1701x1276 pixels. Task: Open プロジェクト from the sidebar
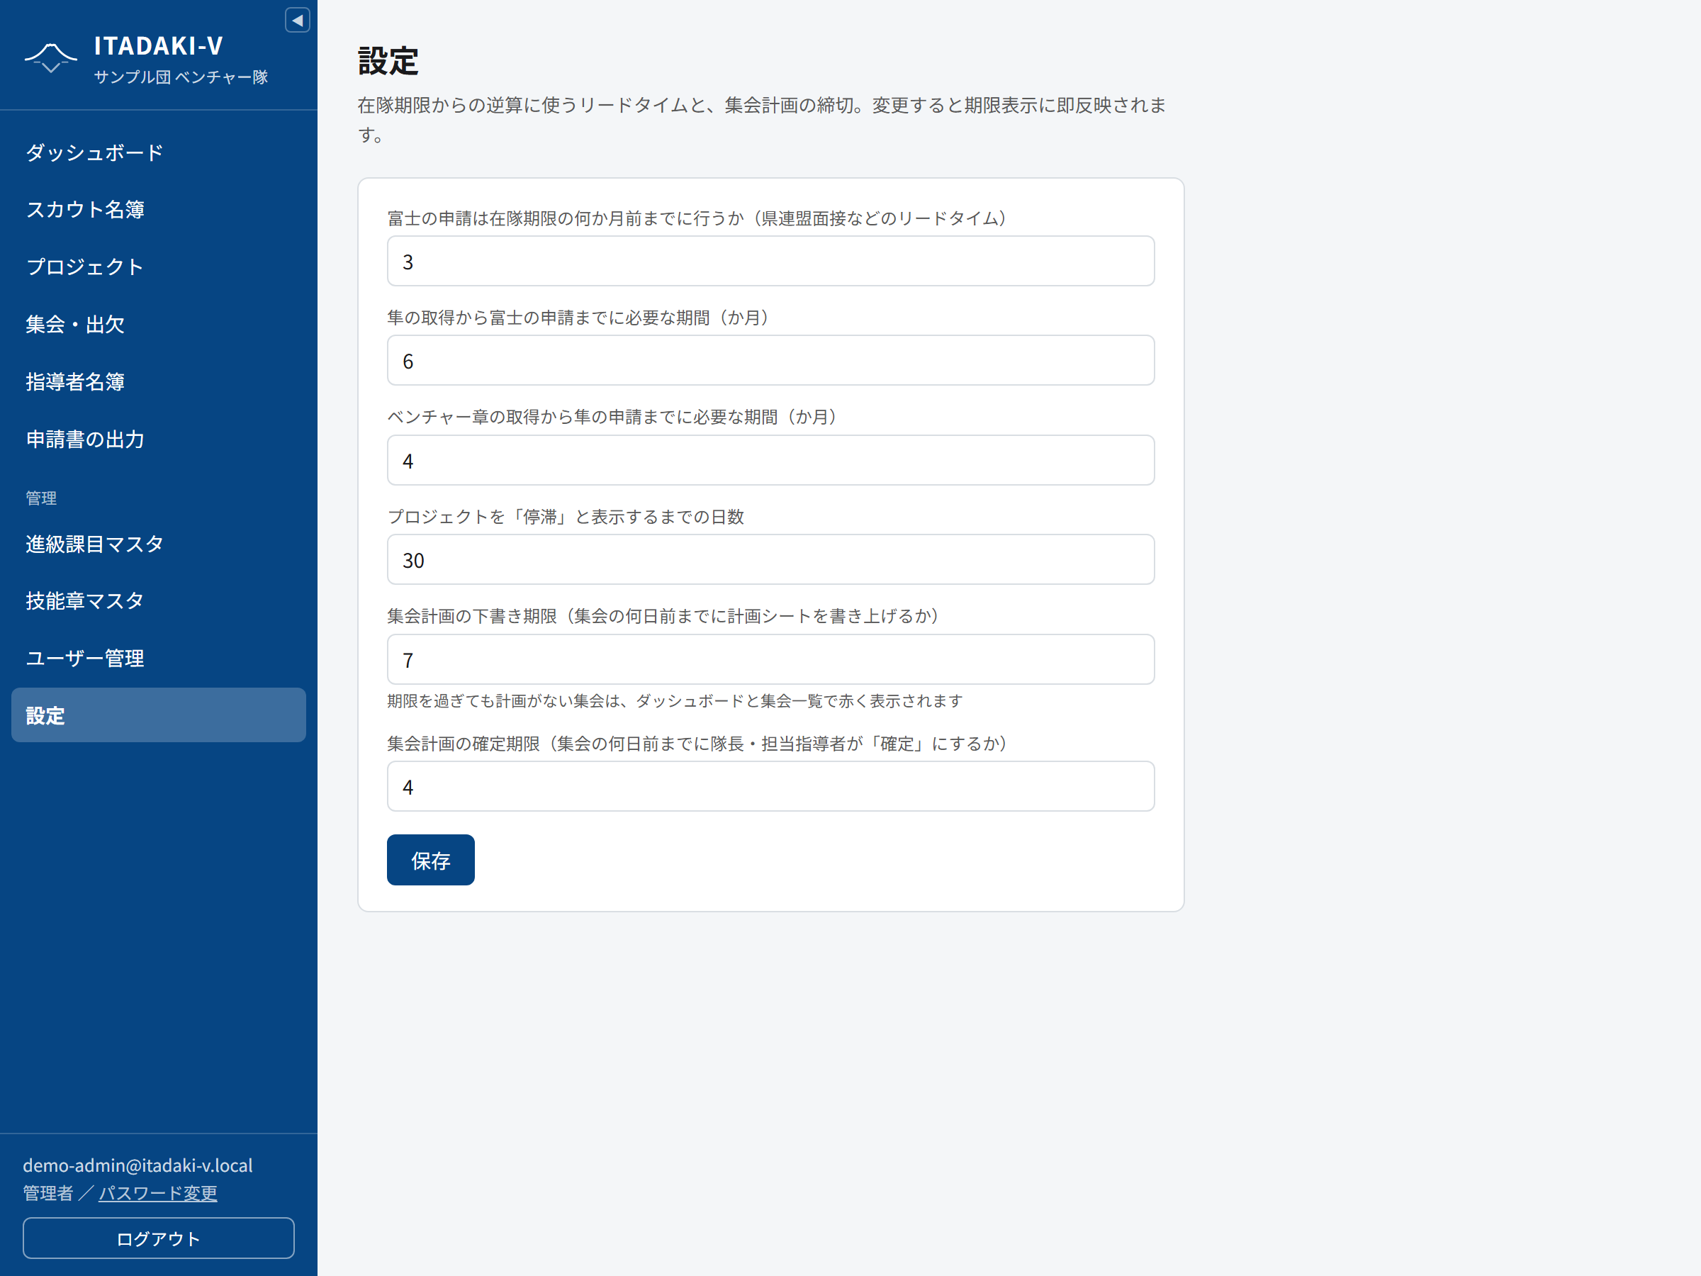pyautogui.click(x=159, y=267)
